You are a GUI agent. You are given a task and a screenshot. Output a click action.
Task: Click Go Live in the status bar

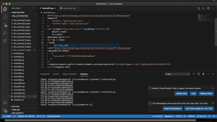point(201,116)
